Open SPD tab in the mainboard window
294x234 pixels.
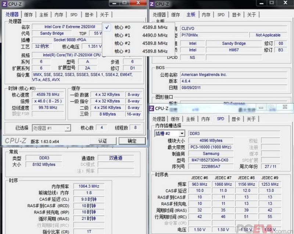coord(221,15)
